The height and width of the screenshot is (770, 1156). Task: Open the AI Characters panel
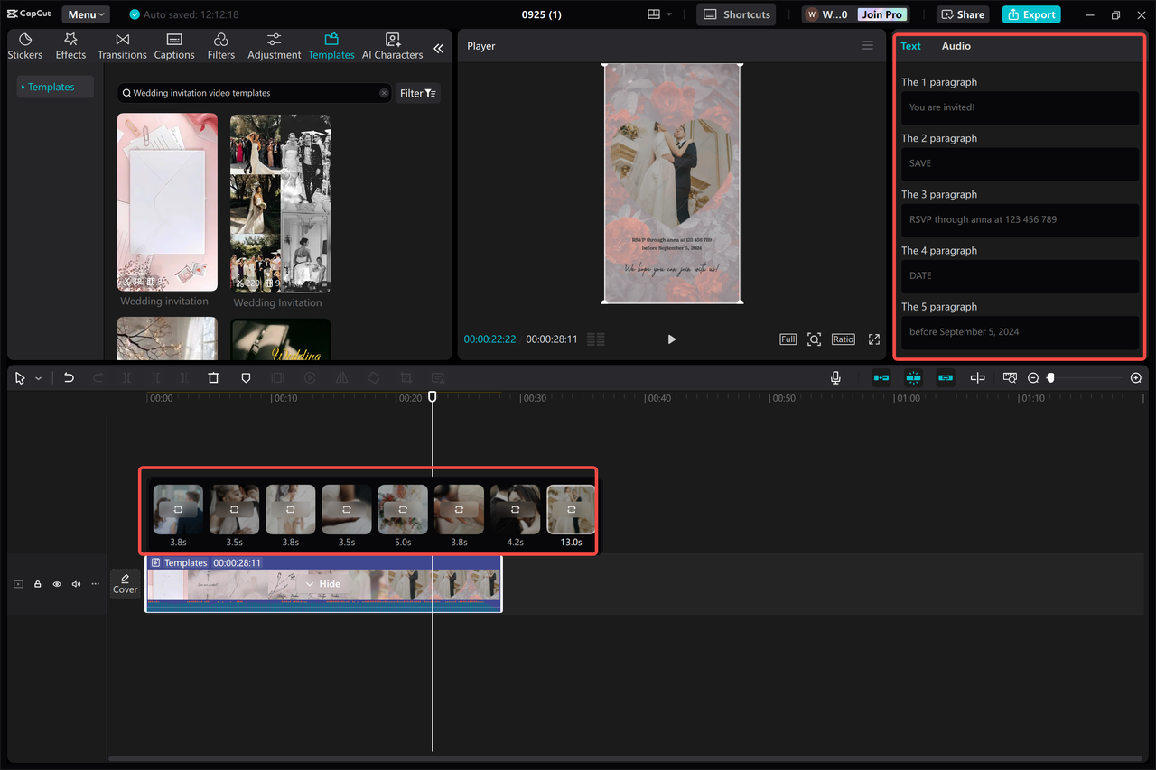coord(391,44)
